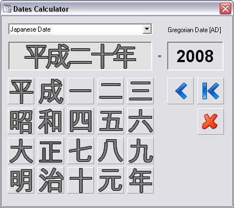The width and height of the screenshot is (234, 208).
Task: Click the 五 (five) numeral key
Action: [111, 121]
